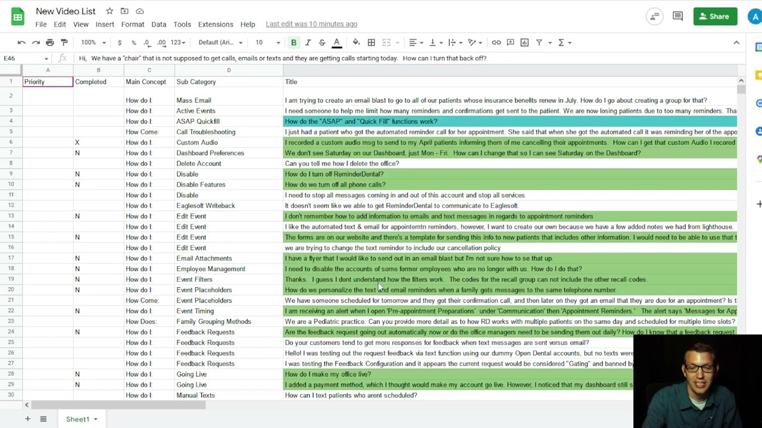Click the 'Eaglesoft Writeback' cell
Screen dimensions: 762x428
[x=229, y=206]
